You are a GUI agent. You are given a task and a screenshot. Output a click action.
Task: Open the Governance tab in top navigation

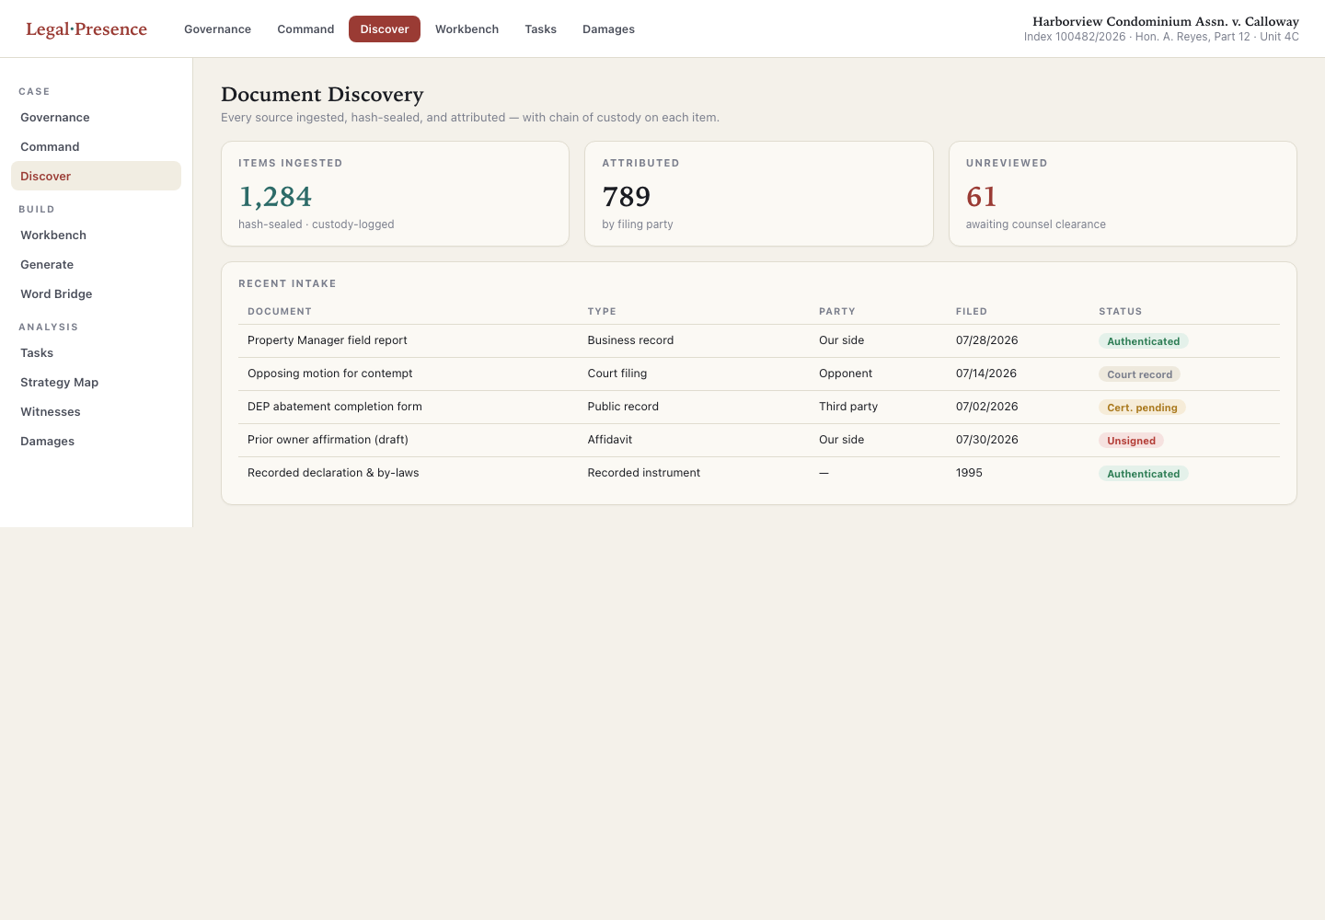point(217,29)
